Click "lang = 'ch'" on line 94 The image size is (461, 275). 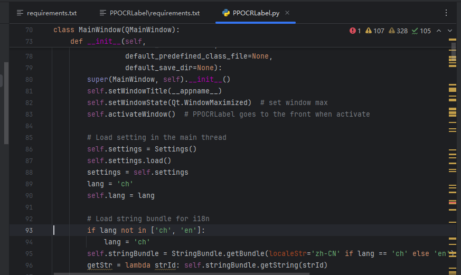click(x=127, y=242)
